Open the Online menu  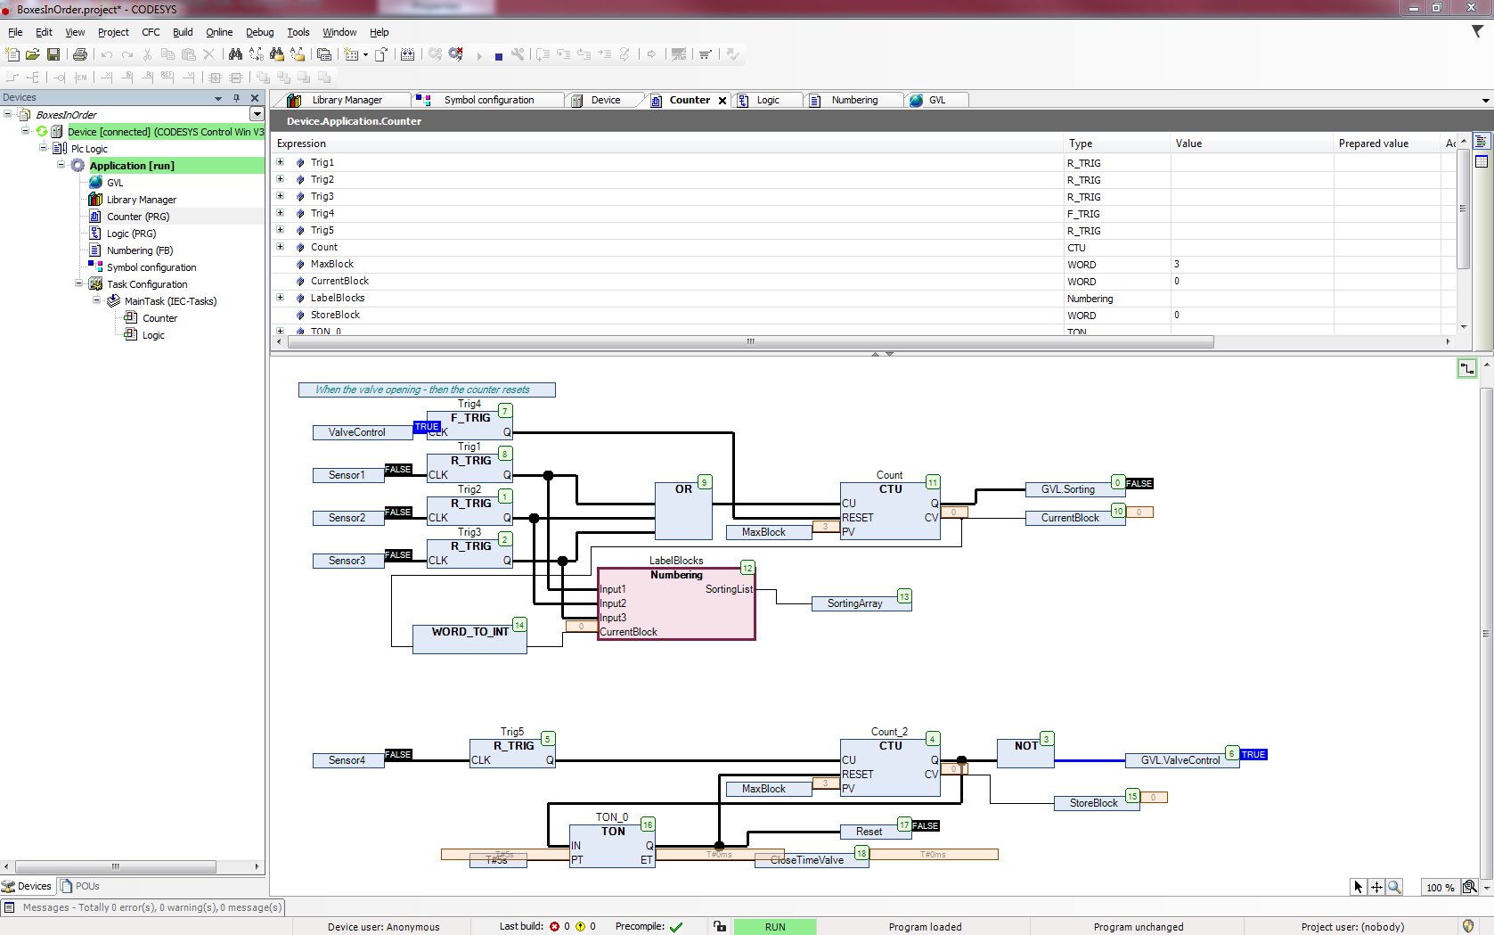(219, 32)
